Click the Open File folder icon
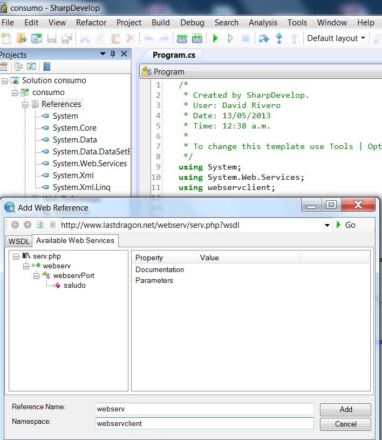 click(x=21, y=38)
